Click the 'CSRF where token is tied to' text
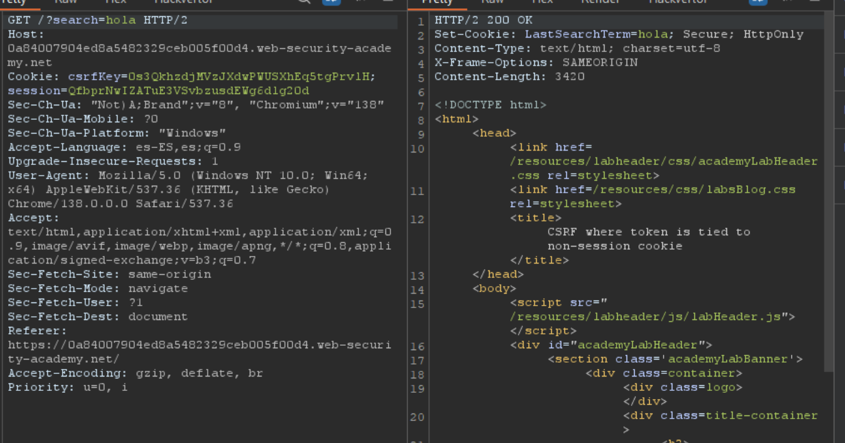This screenshot has height=443, width=845. pyautogui.click(x=649, y=232)
